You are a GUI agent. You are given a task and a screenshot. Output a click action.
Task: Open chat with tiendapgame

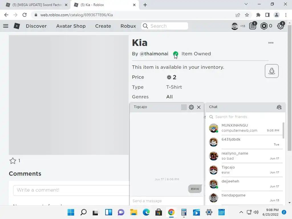[245, 198]
